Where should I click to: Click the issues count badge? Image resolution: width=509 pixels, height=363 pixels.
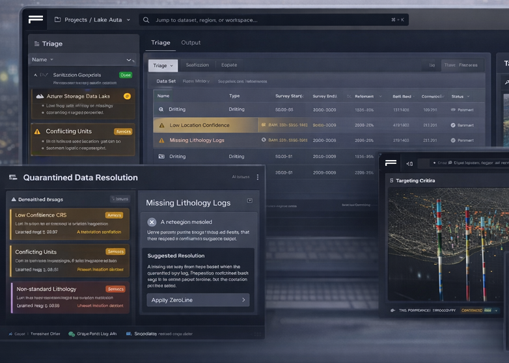point(120,199)
